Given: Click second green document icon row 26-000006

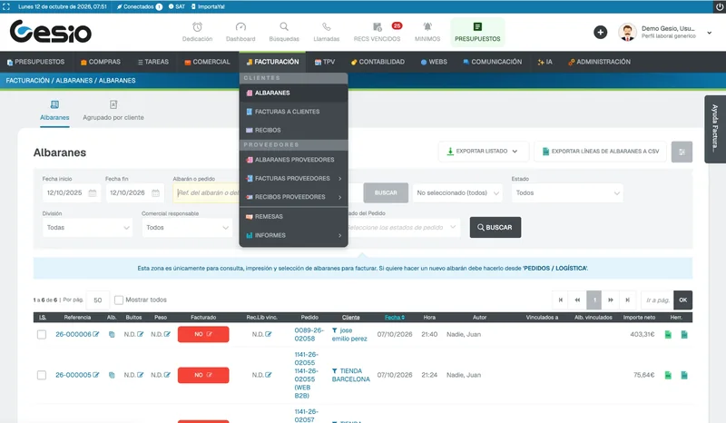Looking at the screenshot, I should pyautogui.click(x=684, y=335).
